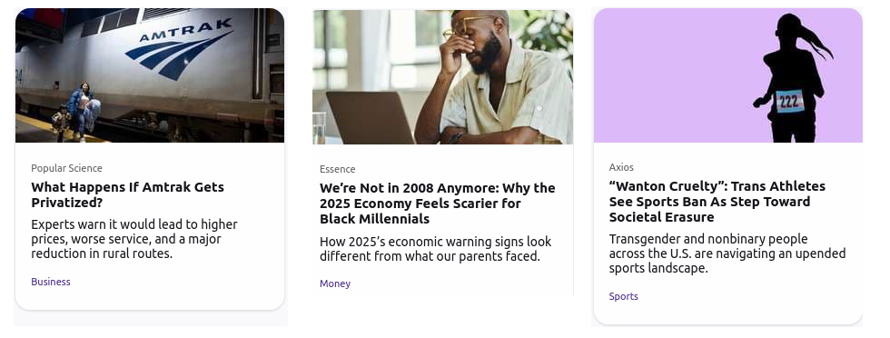This screenshot has height=338, width=890.
Task: Open the 'Wanton Cruelty' Trans Athletes headline
Action: 717,202
